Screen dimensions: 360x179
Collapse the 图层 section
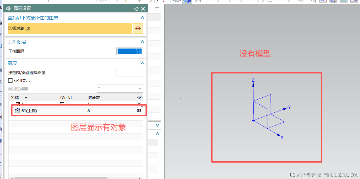pyautogui.click(x=142, y=63)
